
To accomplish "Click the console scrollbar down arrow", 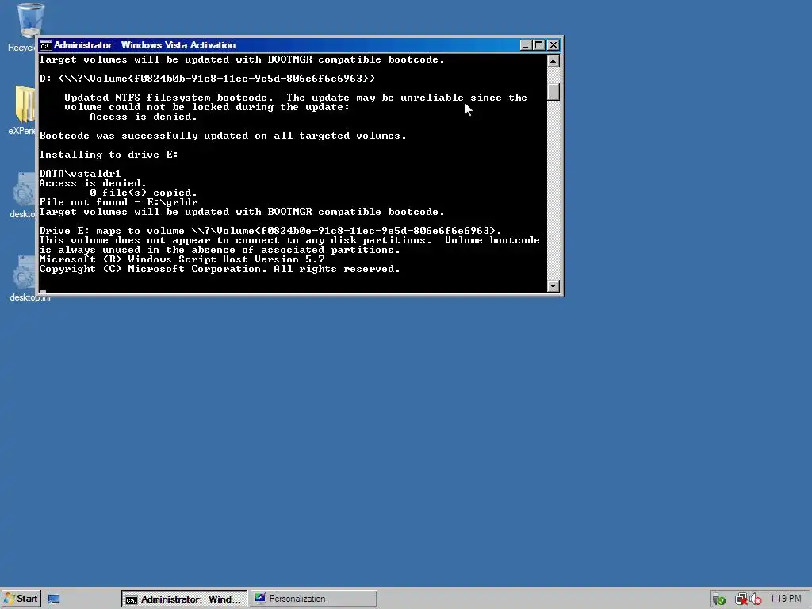I will pyautogui.click(x=553, y=285).
